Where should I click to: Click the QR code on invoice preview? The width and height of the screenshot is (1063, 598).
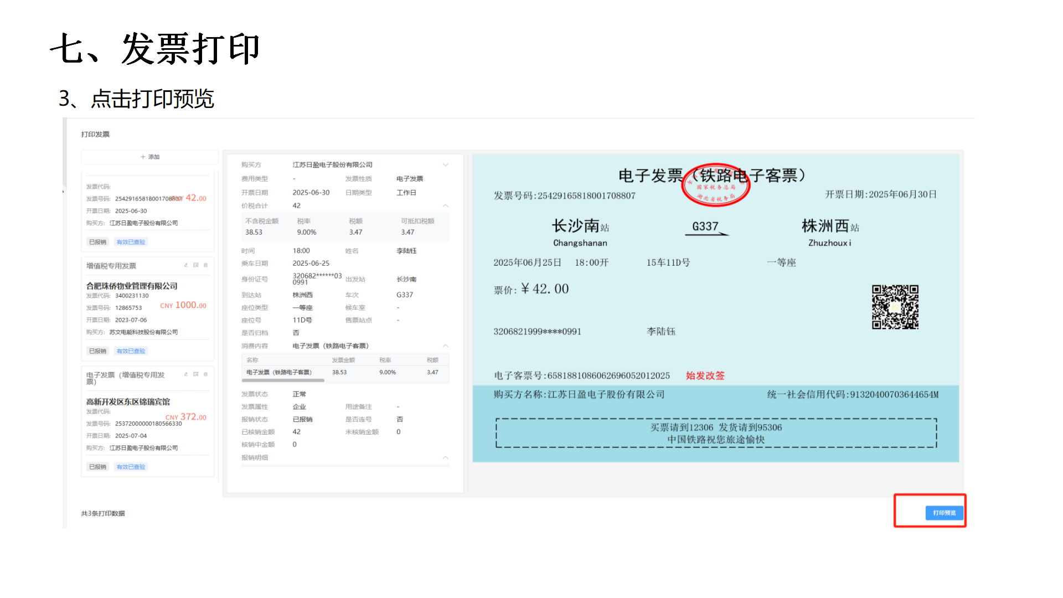point(895,307)
